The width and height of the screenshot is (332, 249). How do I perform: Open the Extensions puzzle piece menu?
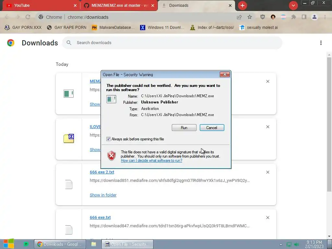pos(294,17)
